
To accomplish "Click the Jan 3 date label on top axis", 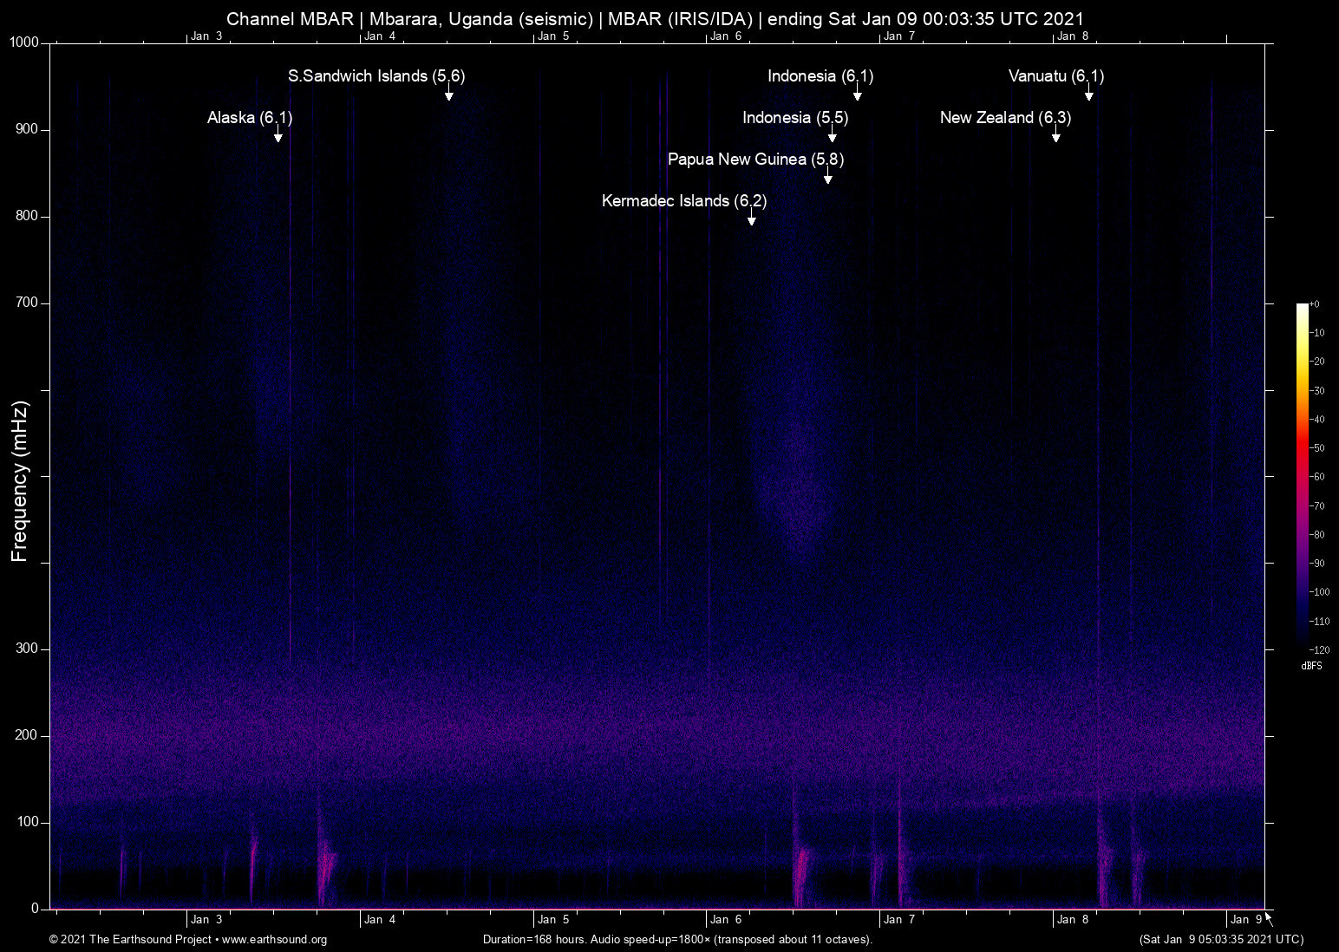I will pos(206,36).
